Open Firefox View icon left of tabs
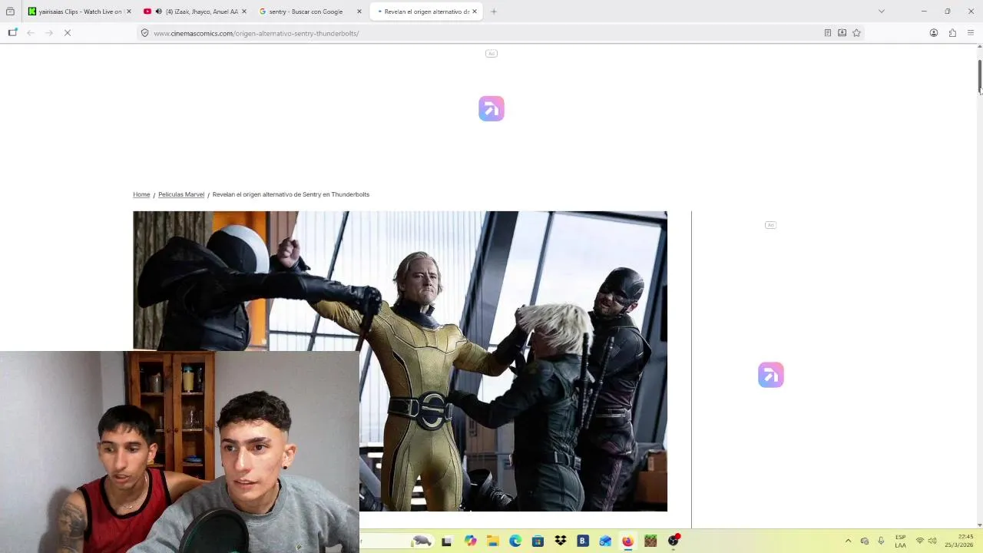This screenshot has height=553, width=983. click(10, 12)
